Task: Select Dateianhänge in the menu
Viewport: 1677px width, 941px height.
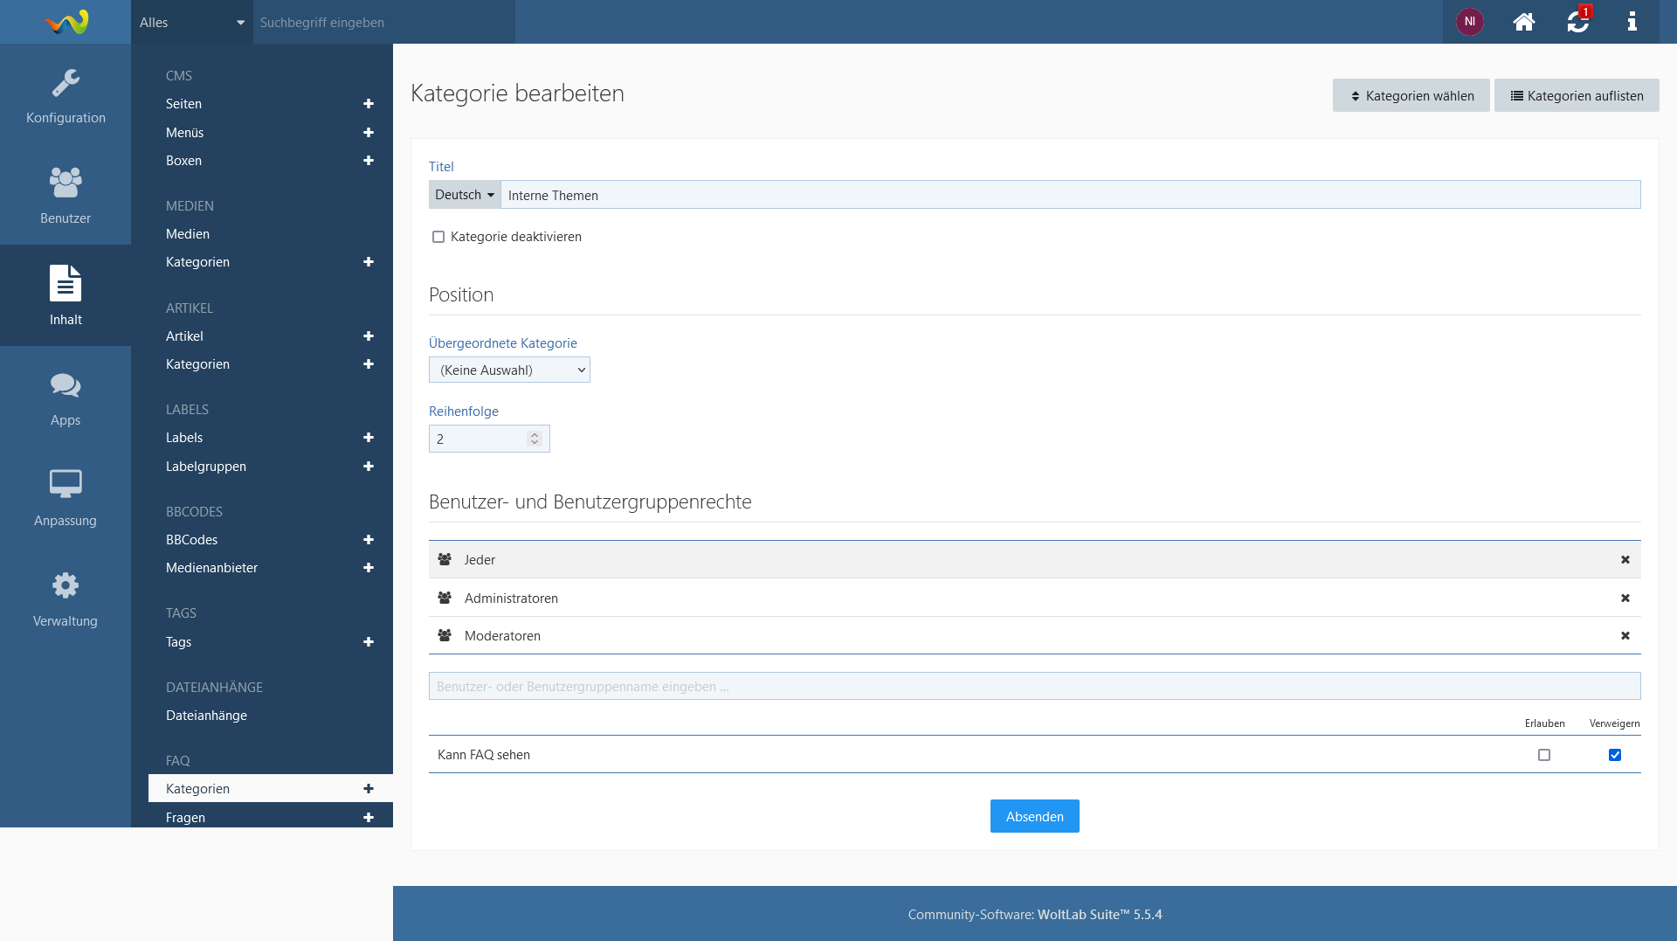Action: click(206, 716)
